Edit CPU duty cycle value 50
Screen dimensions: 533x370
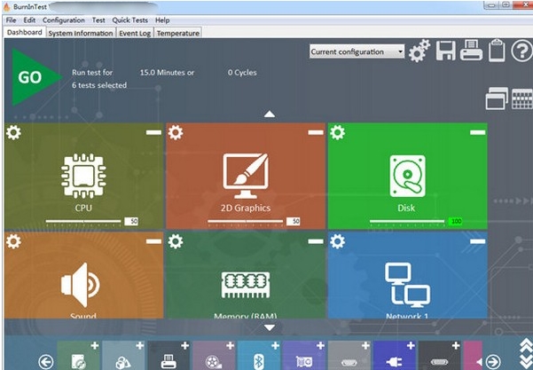pyautogui.click(x=131, y=222)
